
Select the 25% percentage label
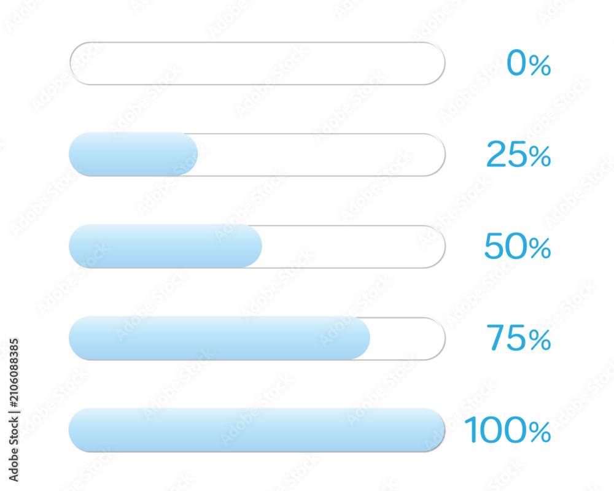[518, 154]
